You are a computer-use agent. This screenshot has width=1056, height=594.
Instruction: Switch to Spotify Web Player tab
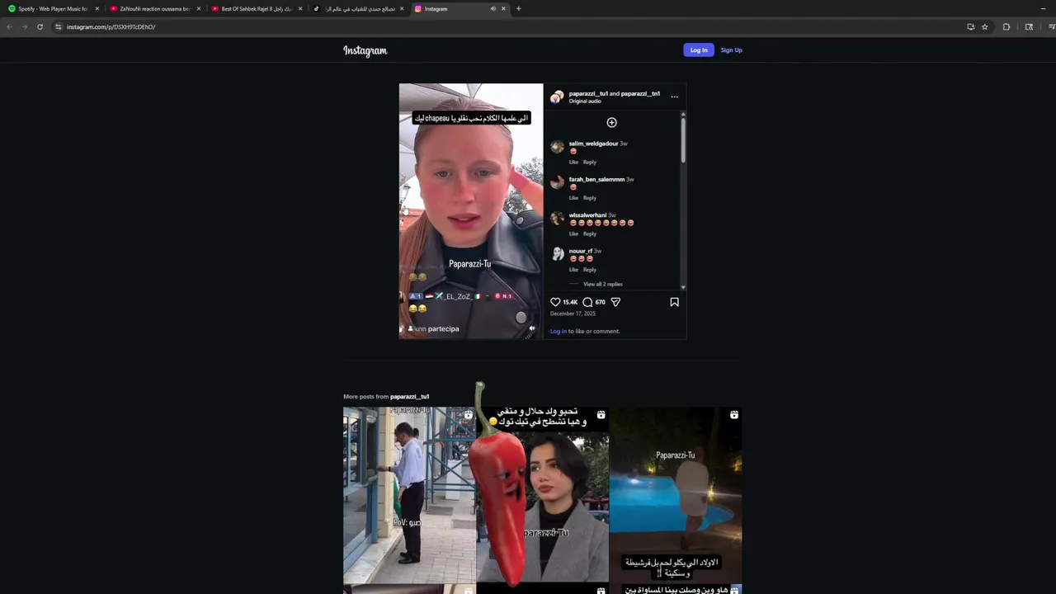click(51, 8)
